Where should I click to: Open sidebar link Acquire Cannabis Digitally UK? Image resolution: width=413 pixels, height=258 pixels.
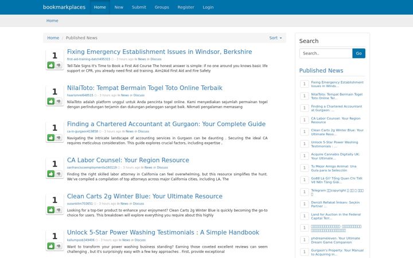coord(336,156)
